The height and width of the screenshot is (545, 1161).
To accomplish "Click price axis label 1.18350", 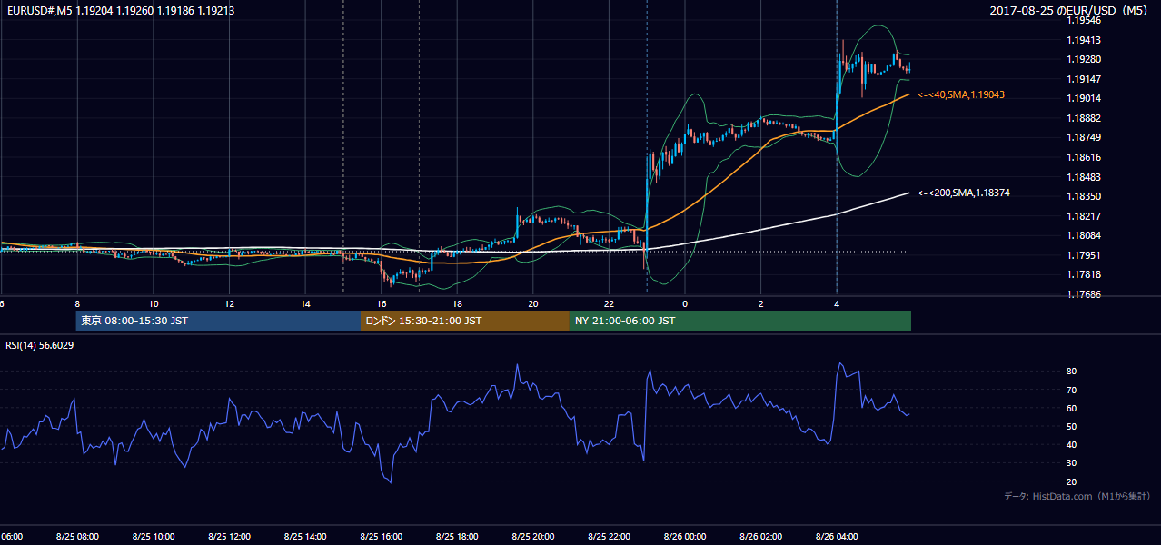I will click(1083, 196).
